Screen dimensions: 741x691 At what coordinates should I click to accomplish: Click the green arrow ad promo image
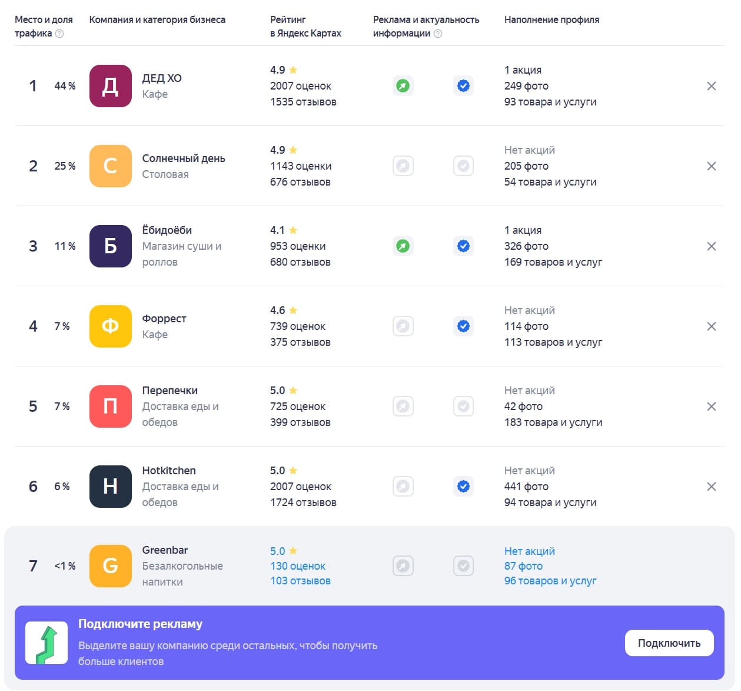[46, 643]
